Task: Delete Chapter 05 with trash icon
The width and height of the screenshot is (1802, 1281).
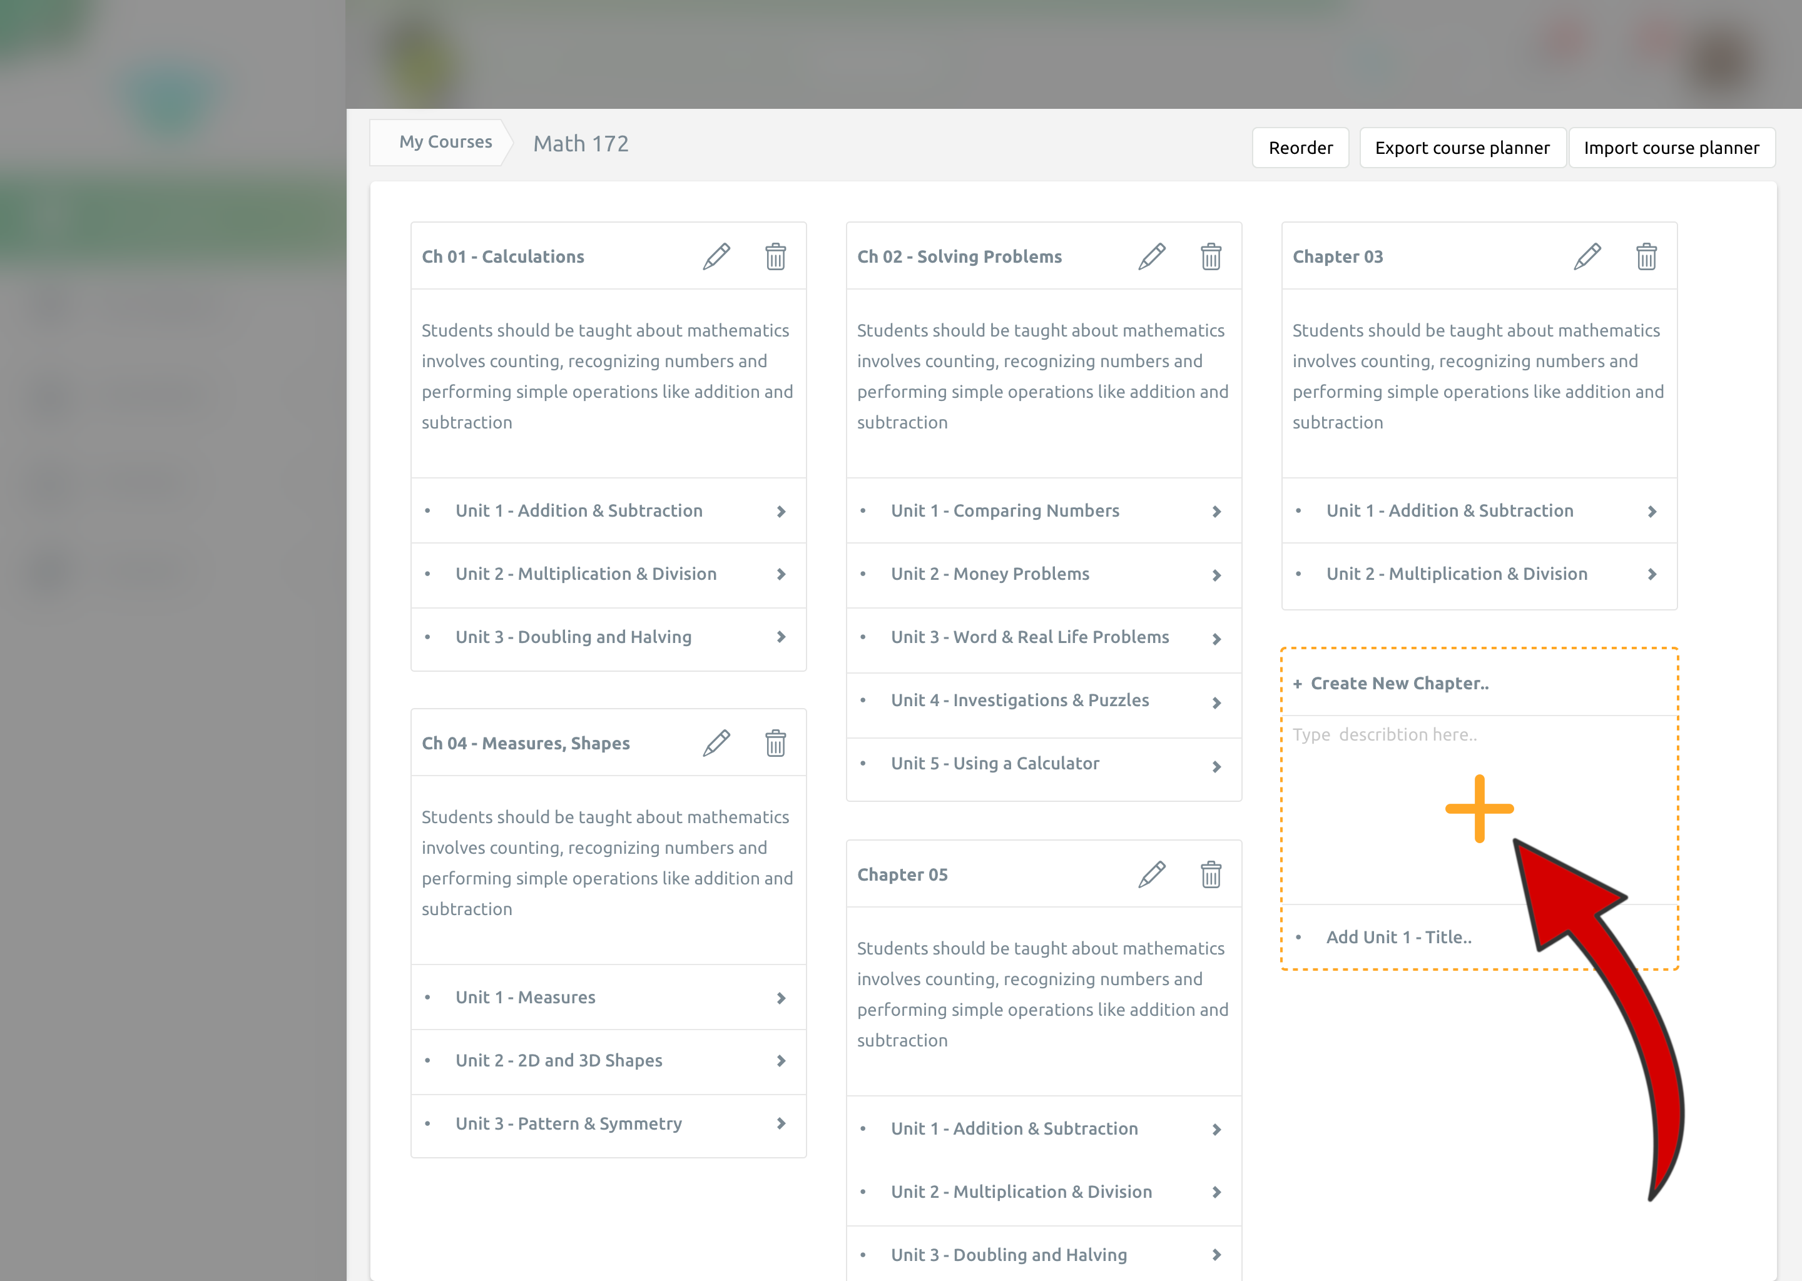Action: pyautogui.click(x=1210, y=875)
